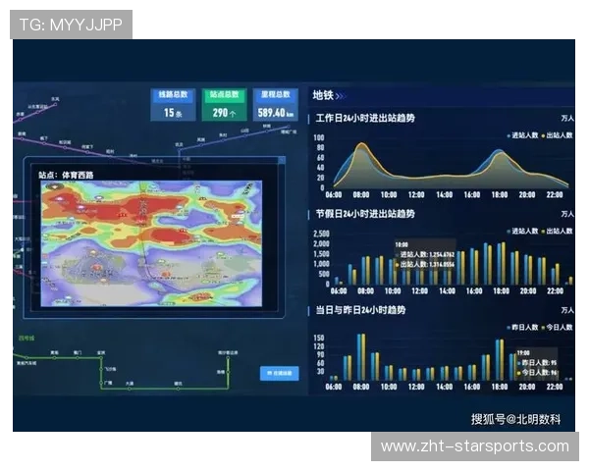Open the www.zht-starsports.com link

coord(474,446)
